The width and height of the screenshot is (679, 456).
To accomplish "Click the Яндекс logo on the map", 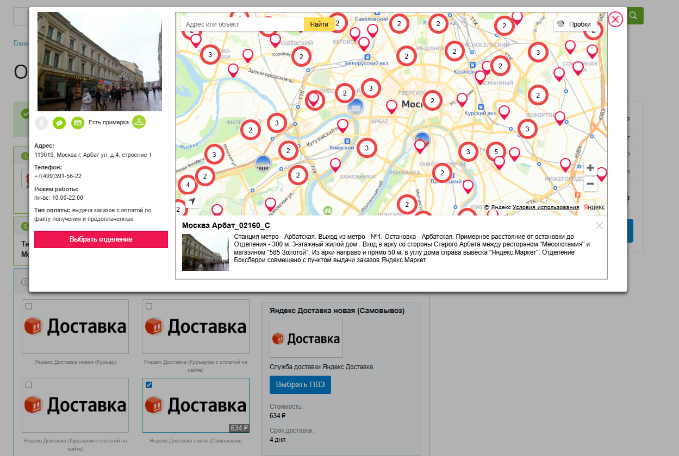I will coord(594,207).
